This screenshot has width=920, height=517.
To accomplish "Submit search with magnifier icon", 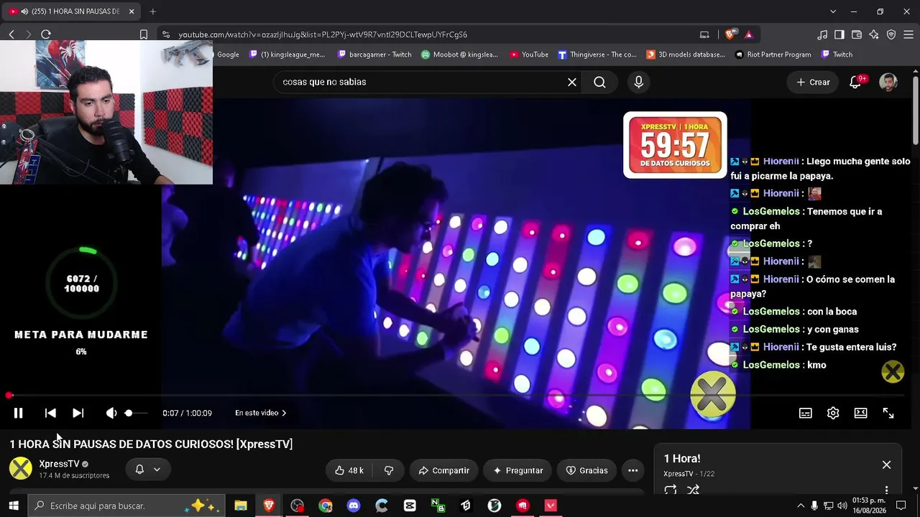I will tap(599, 82).
